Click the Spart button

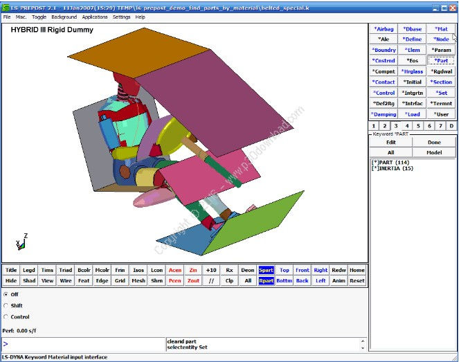click(266, 270)
